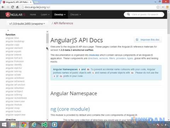Select angular.fromJson in the sidebar
The image size is (170, 128).
[15, 61]
